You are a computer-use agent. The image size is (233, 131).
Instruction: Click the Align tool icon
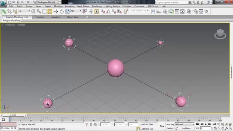tap(158, 11)
